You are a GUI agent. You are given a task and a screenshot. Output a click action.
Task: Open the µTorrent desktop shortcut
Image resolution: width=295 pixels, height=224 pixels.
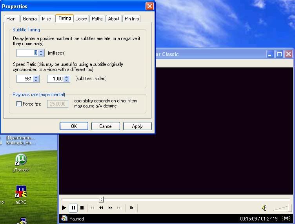[20, 160]
